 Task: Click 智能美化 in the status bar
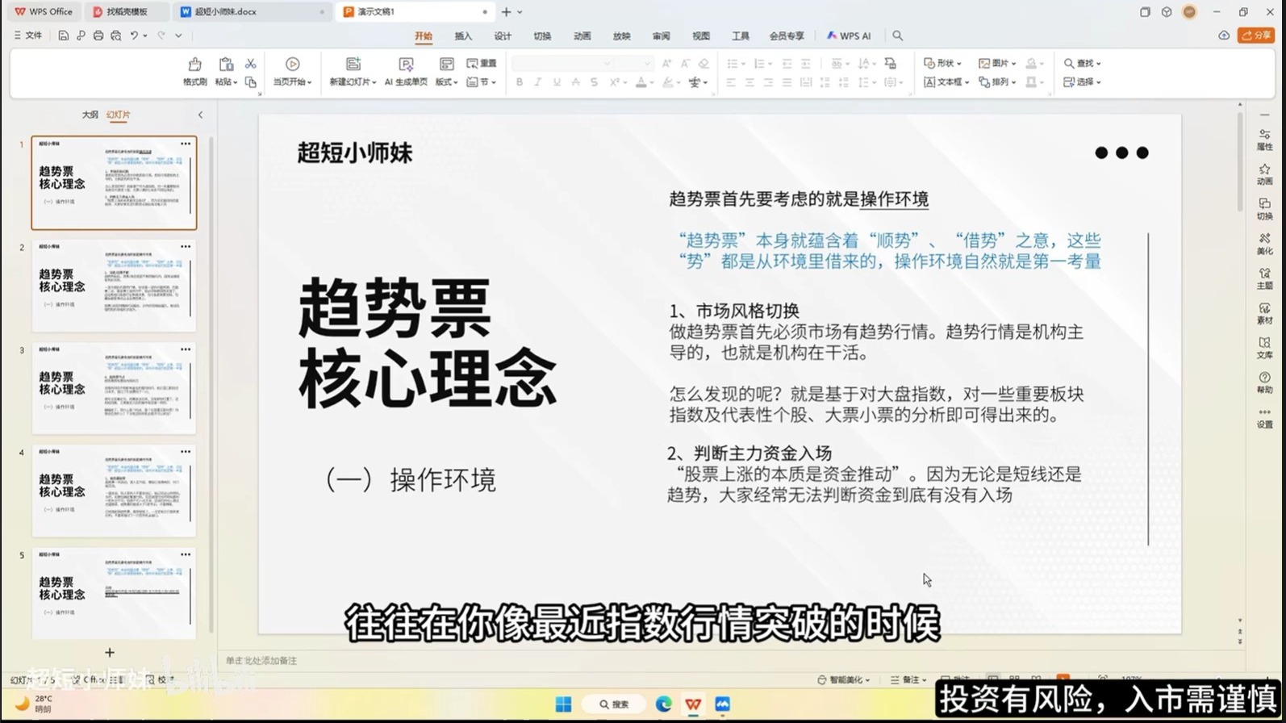[844, 679]
